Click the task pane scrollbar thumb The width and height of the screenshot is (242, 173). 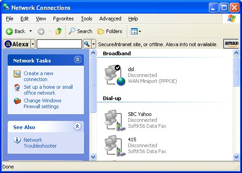[93, 85]
